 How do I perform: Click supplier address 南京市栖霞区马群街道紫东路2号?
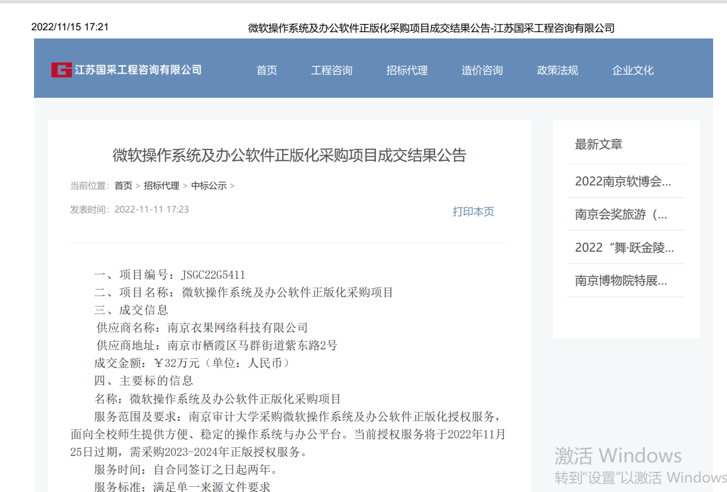click(x=252, y=346)
